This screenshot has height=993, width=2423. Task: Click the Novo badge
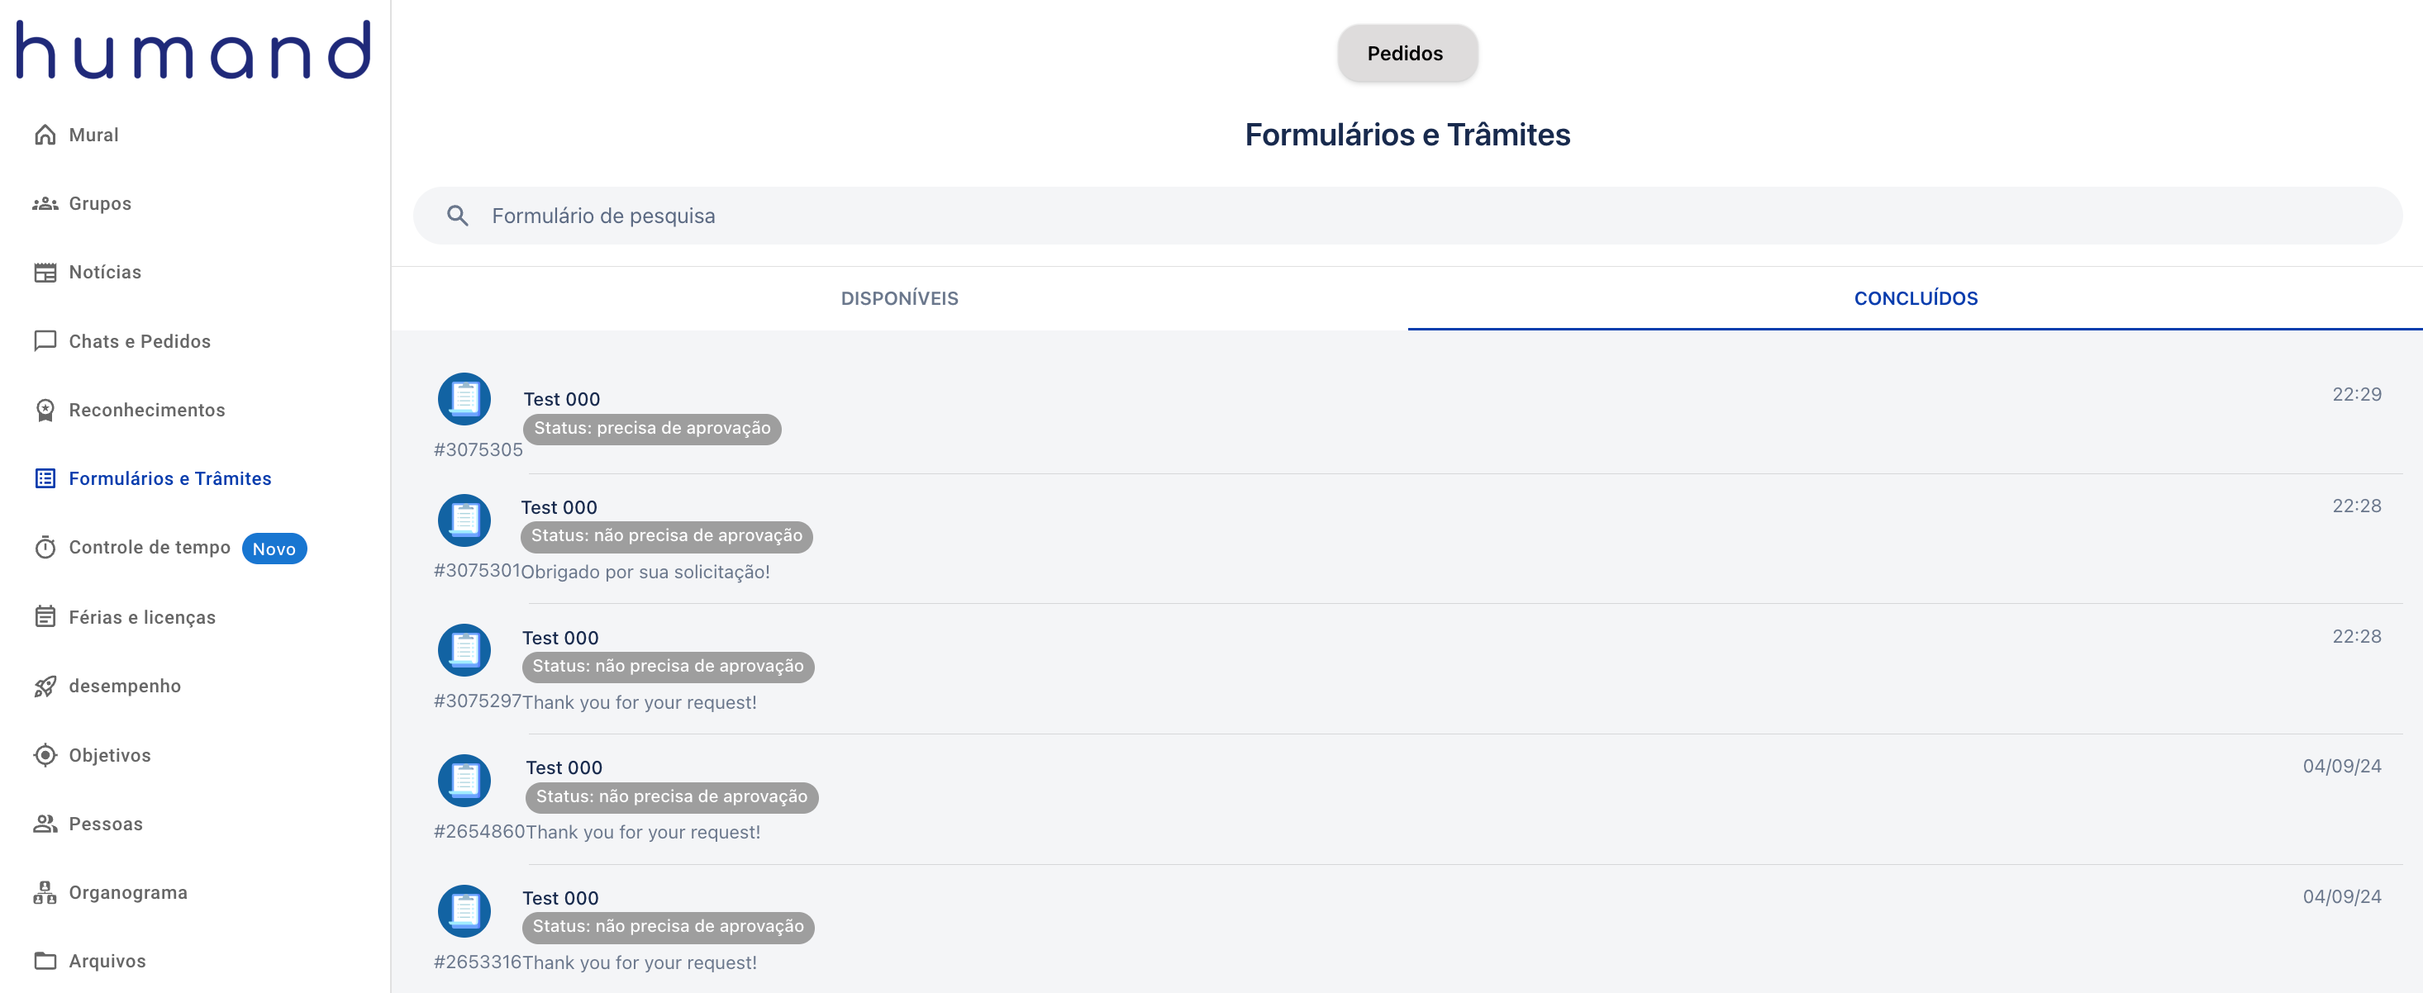pyautogui.click(x=274, y=549)
